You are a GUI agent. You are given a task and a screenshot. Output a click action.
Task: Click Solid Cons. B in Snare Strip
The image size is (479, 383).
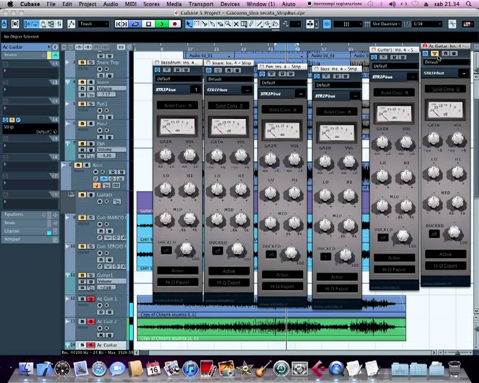pos(229,106)
